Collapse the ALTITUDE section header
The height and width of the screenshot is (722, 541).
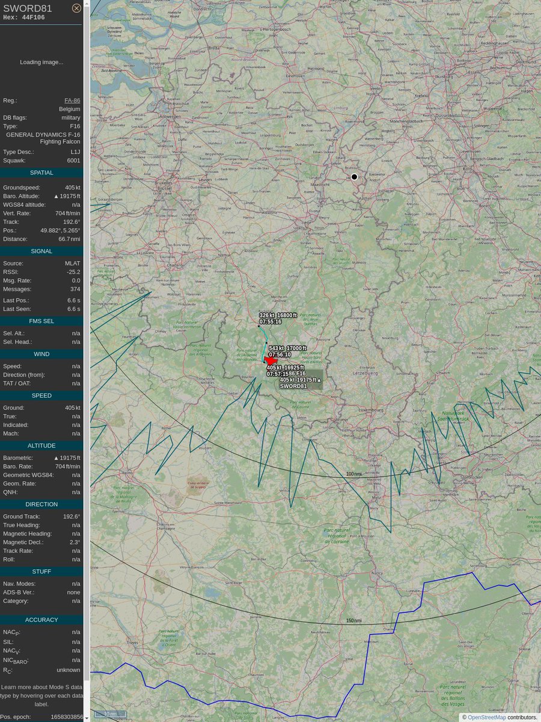tap(40, 445)
